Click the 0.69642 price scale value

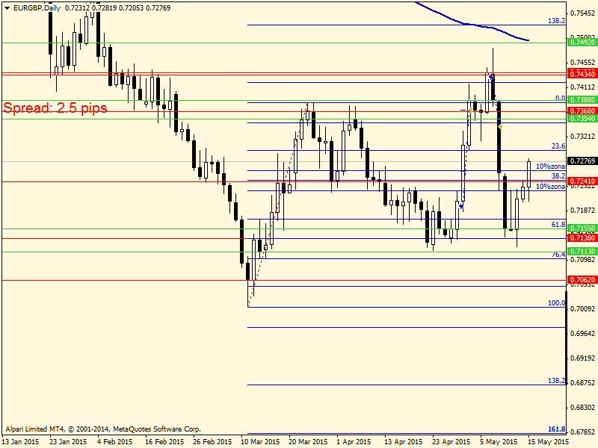pyautogui.click(x=582, y=333)
